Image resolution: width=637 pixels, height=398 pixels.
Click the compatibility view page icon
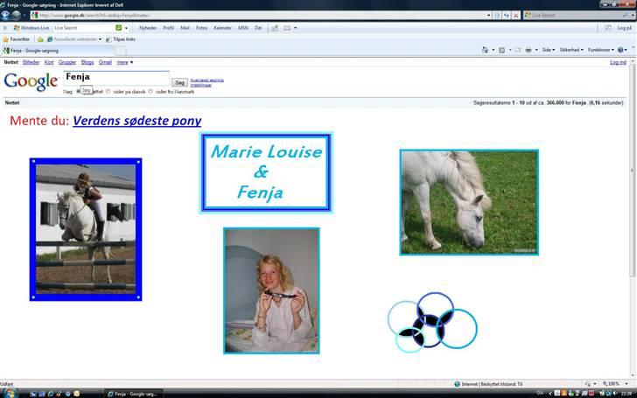coord(497,16)
